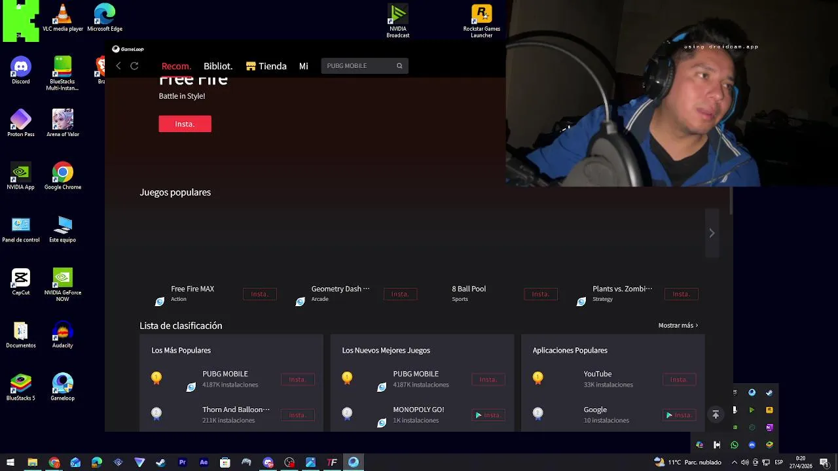Screen dimensions: 838x471
Task: Open NVIDIA App desktop shortcut
Action: pyautogui.click(x=21, y=176)
